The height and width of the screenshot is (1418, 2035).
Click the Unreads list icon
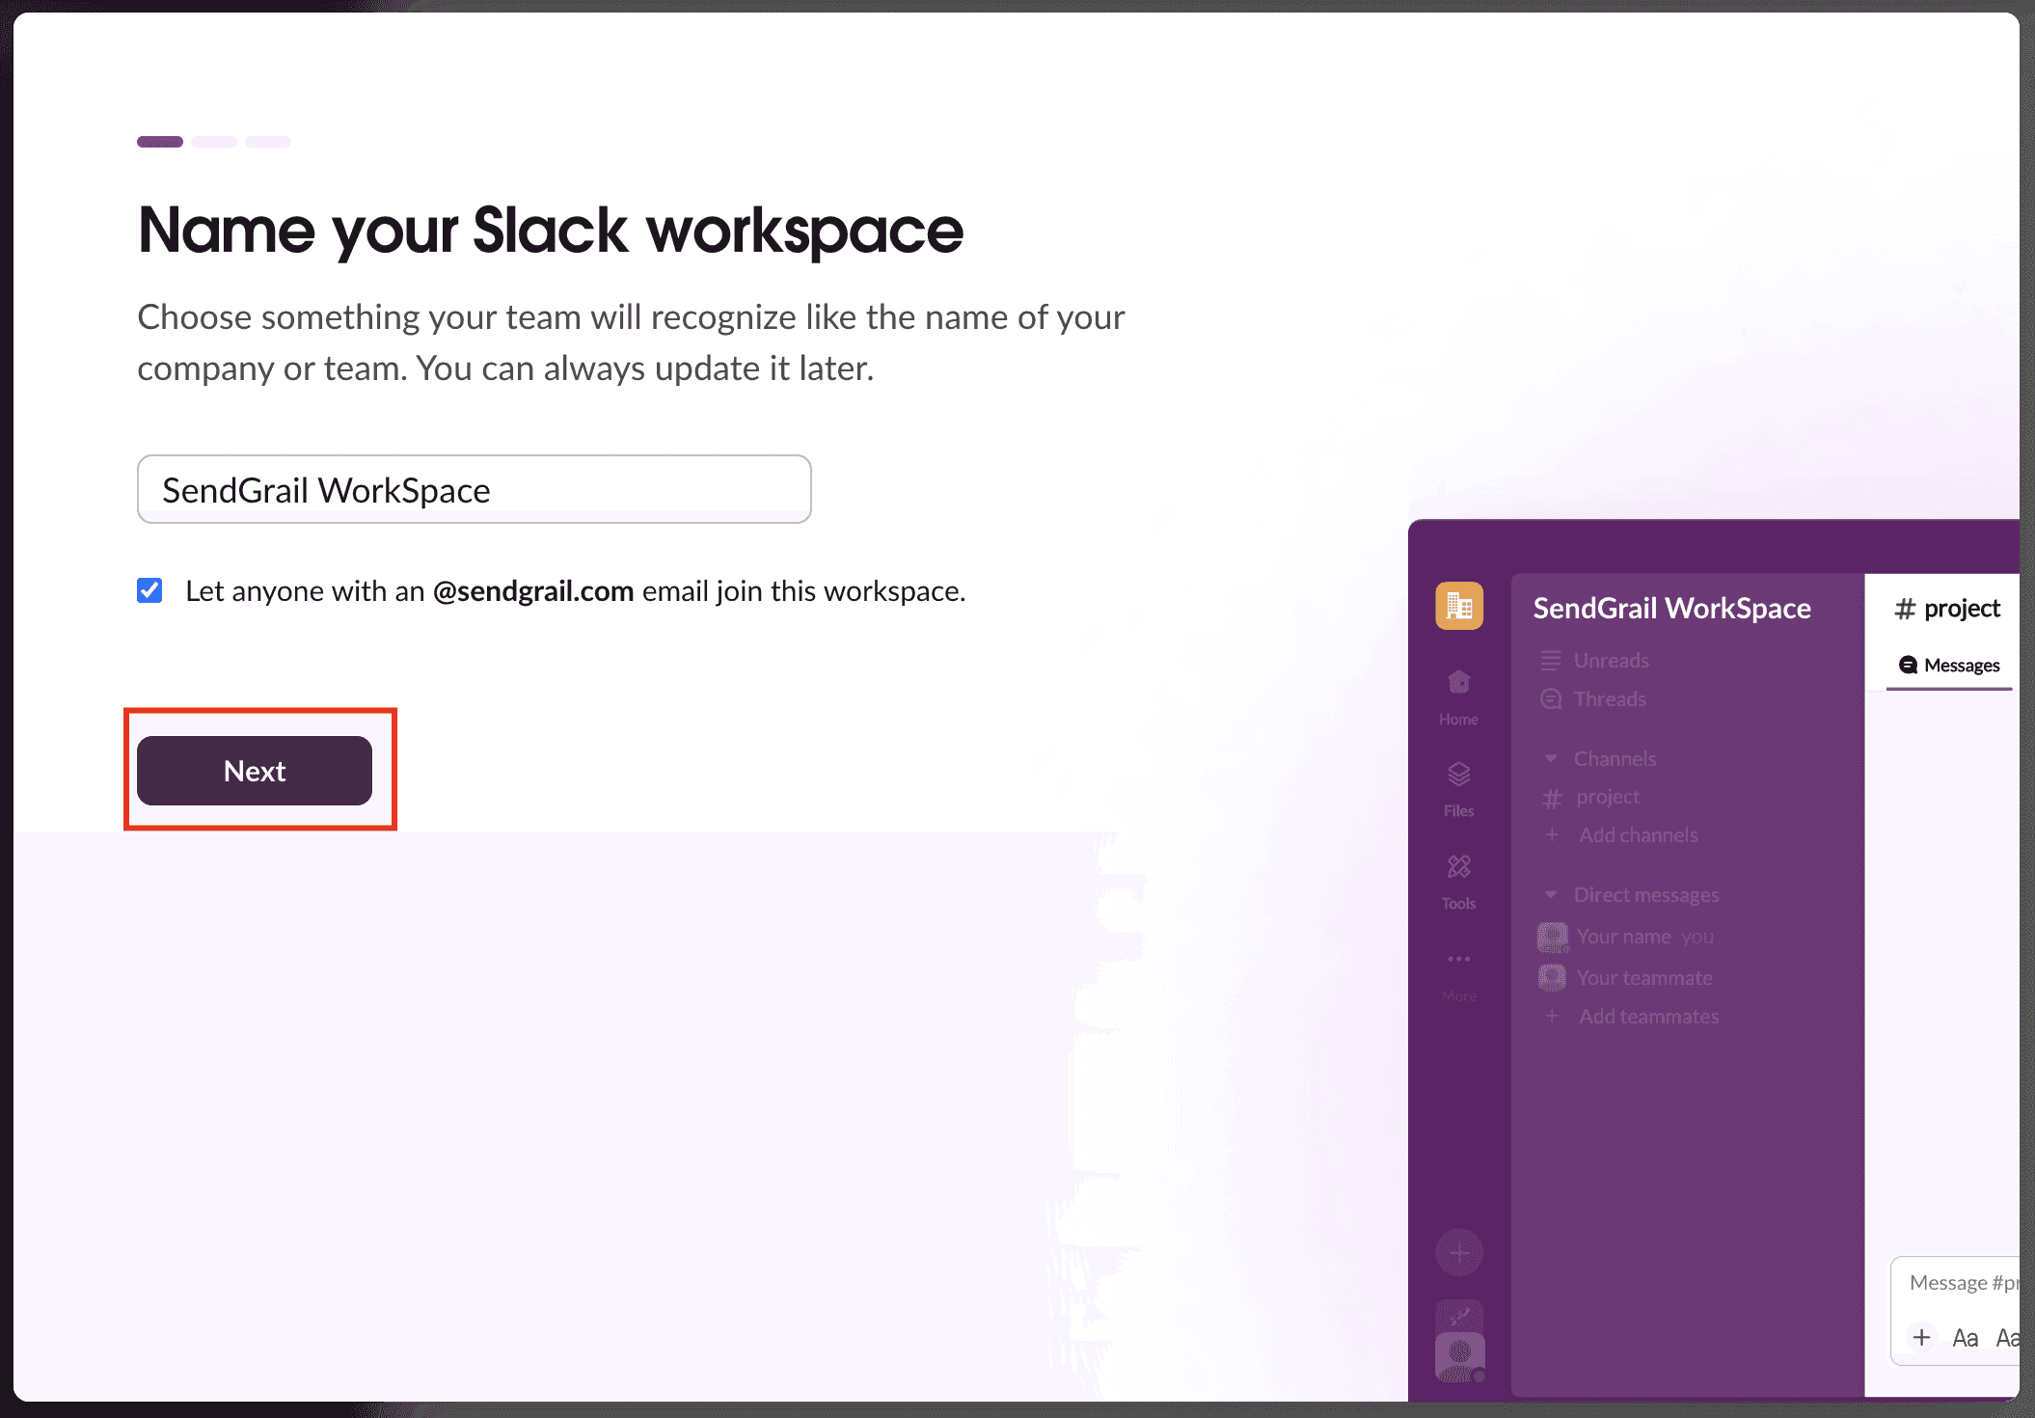click(1551, 661)
